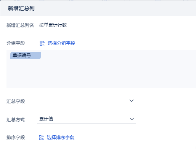Click the 分组字段 label
The height and width of the screenshot is (149, 196).
tap(16, 43)
